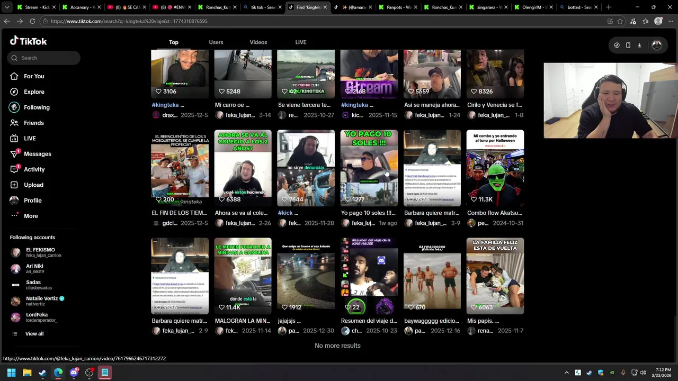
Task: Open the TikTok logo home link
Action: pos(29,41)
